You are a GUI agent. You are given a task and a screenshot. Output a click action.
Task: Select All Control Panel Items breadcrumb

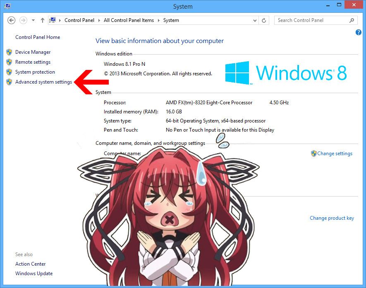click(129, 20)
